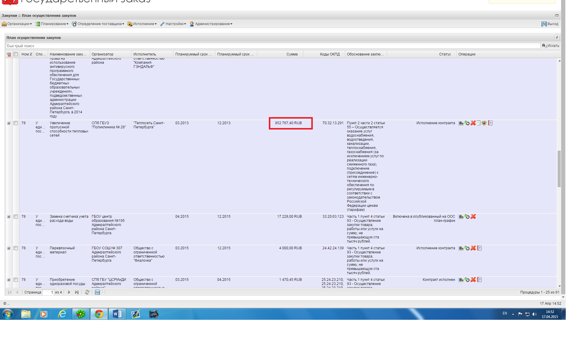Sort by Организатор column header
Screen dimensions: 566x354
pos(111,54)
